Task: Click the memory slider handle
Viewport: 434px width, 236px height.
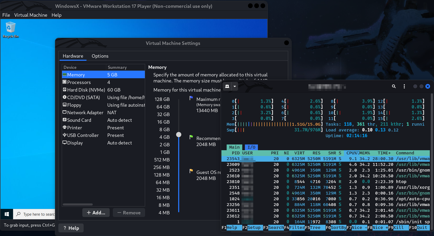Action: point(179,135)
